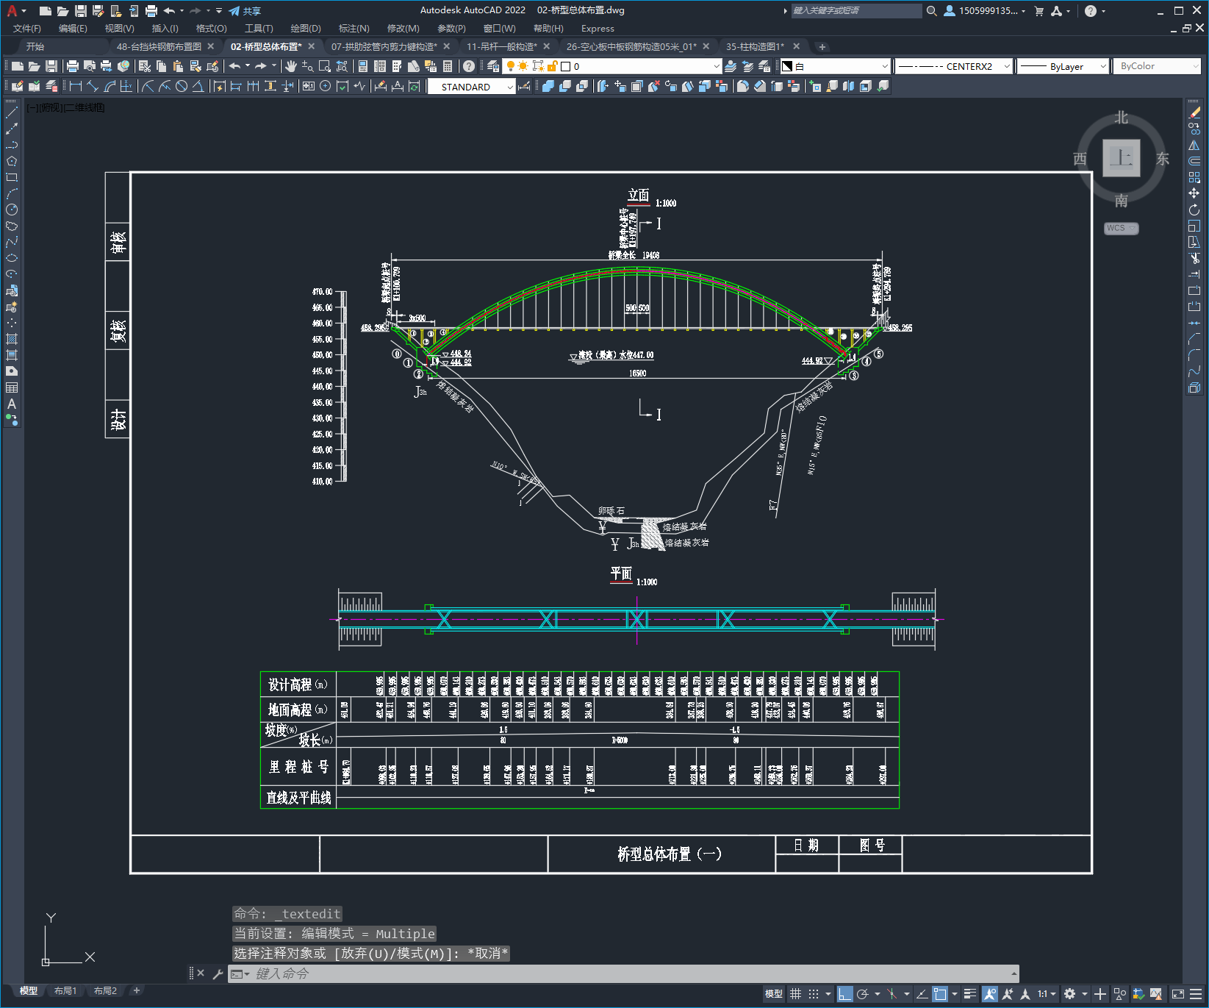Toggle ortho mode in status bar

click(845, 994)
